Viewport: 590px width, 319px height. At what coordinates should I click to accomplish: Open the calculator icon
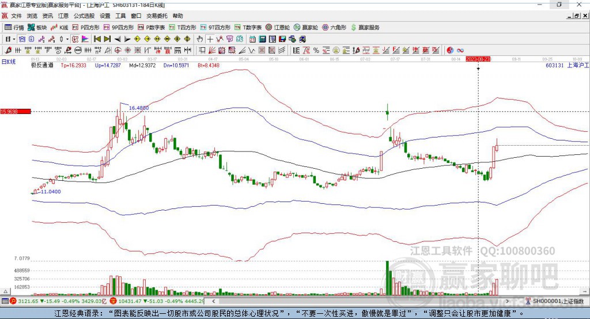tap(262, 39)
